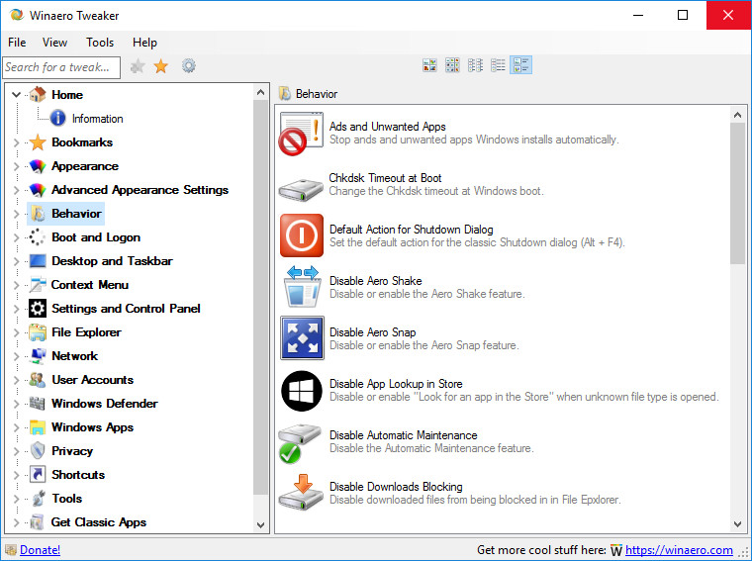Open the Tools menu

(100, 43)
